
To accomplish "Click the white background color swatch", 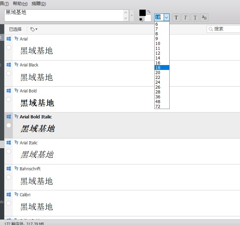I will click(148, 18).
